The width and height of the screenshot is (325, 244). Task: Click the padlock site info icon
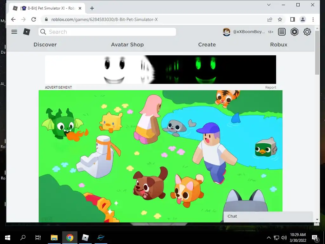pos(46,19)
